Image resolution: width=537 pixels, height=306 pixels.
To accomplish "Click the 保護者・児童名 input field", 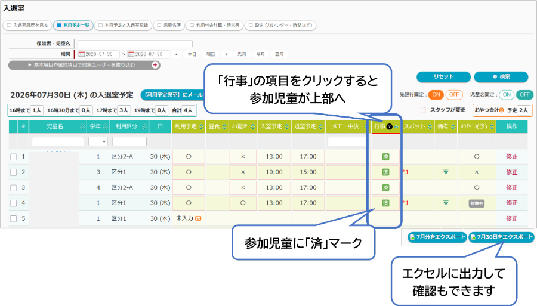I will tap(135, 44).
